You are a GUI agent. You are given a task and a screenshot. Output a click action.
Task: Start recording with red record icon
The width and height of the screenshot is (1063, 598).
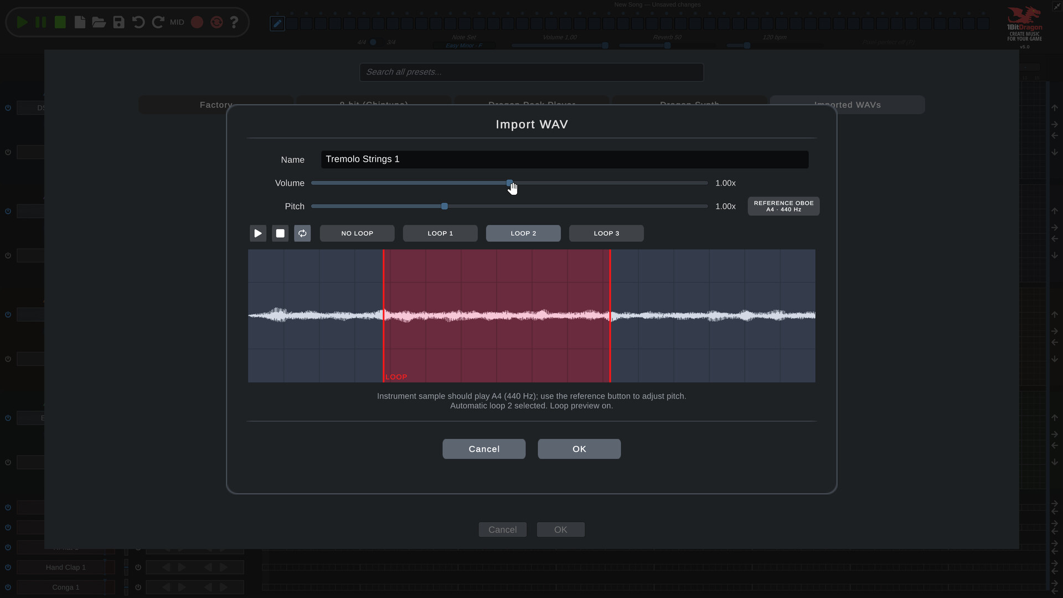tap(197, 22)
